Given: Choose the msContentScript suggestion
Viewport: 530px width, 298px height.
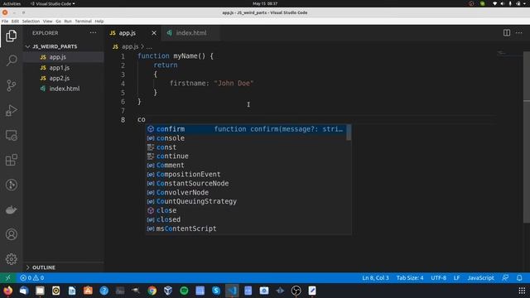Looking at the screenshot, I should [x=246, y=228].
